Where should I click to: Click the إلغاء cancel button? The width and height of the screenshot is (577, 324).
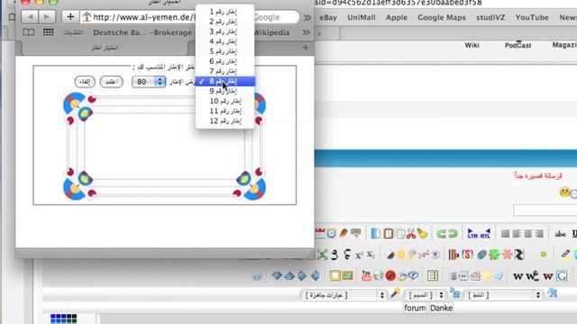pyautogui.click(x=85, y=82)
